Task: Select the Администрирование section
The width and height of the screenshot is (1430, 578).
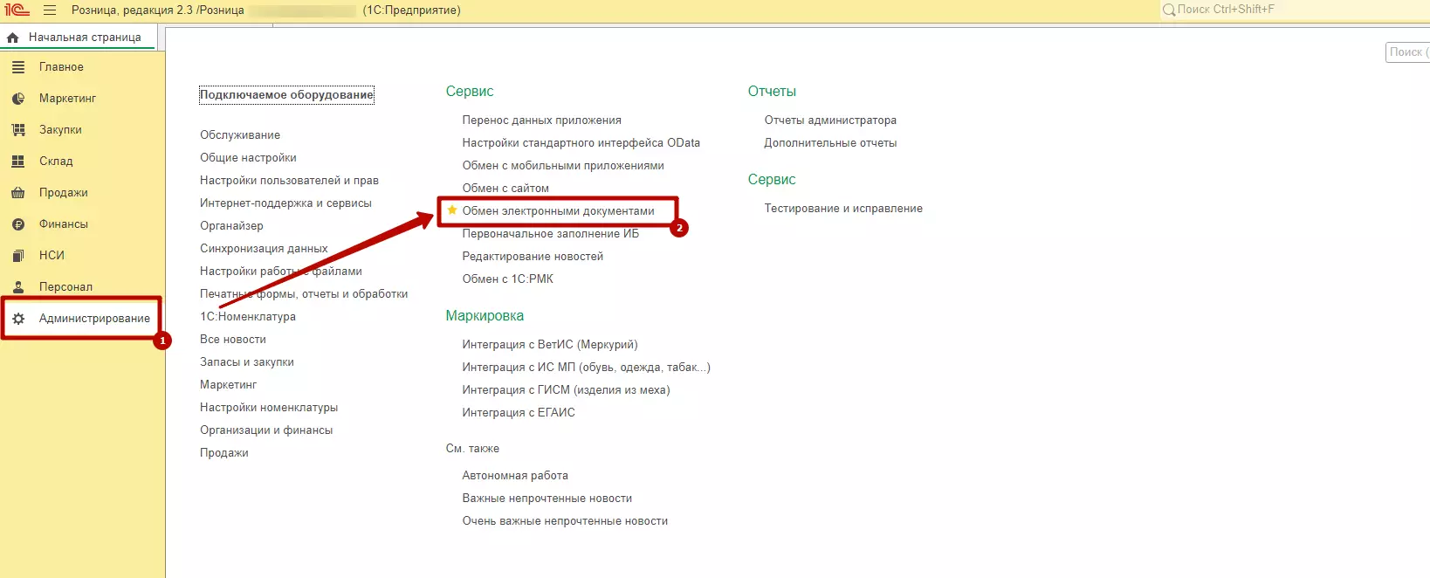Action: pos(94,319)
